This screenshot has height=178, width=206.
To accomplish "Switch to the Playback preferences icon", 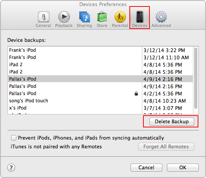I will pos(64,19).
